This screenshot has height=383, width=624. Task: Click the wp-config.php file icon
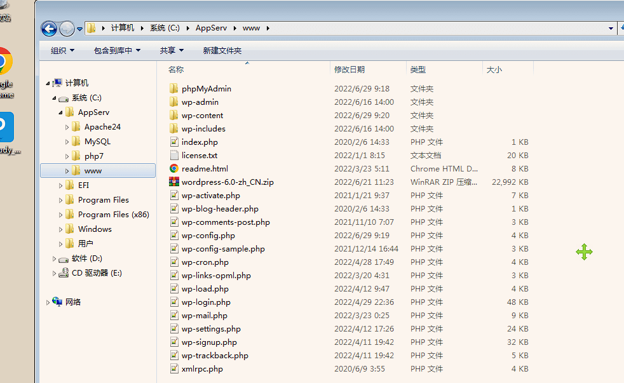[174, 236]
